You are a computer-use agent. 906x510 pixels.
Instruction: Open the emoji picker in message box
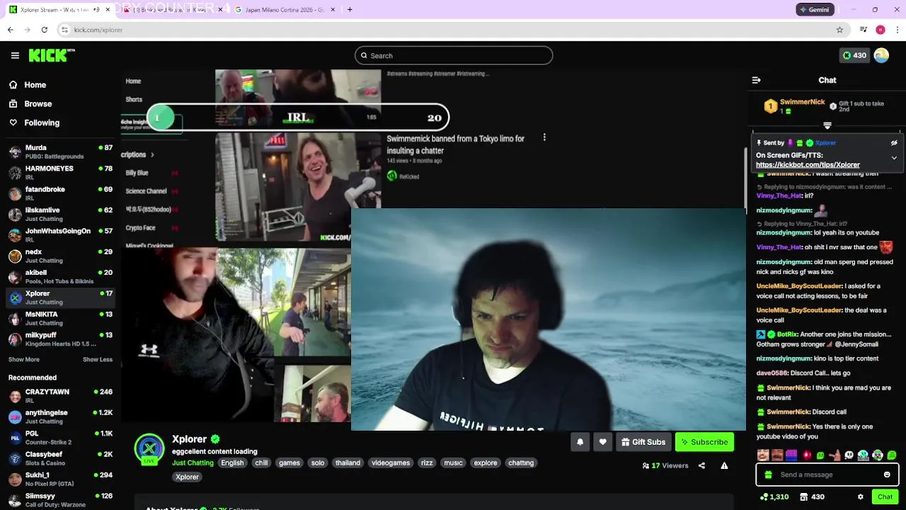[887, 475]
